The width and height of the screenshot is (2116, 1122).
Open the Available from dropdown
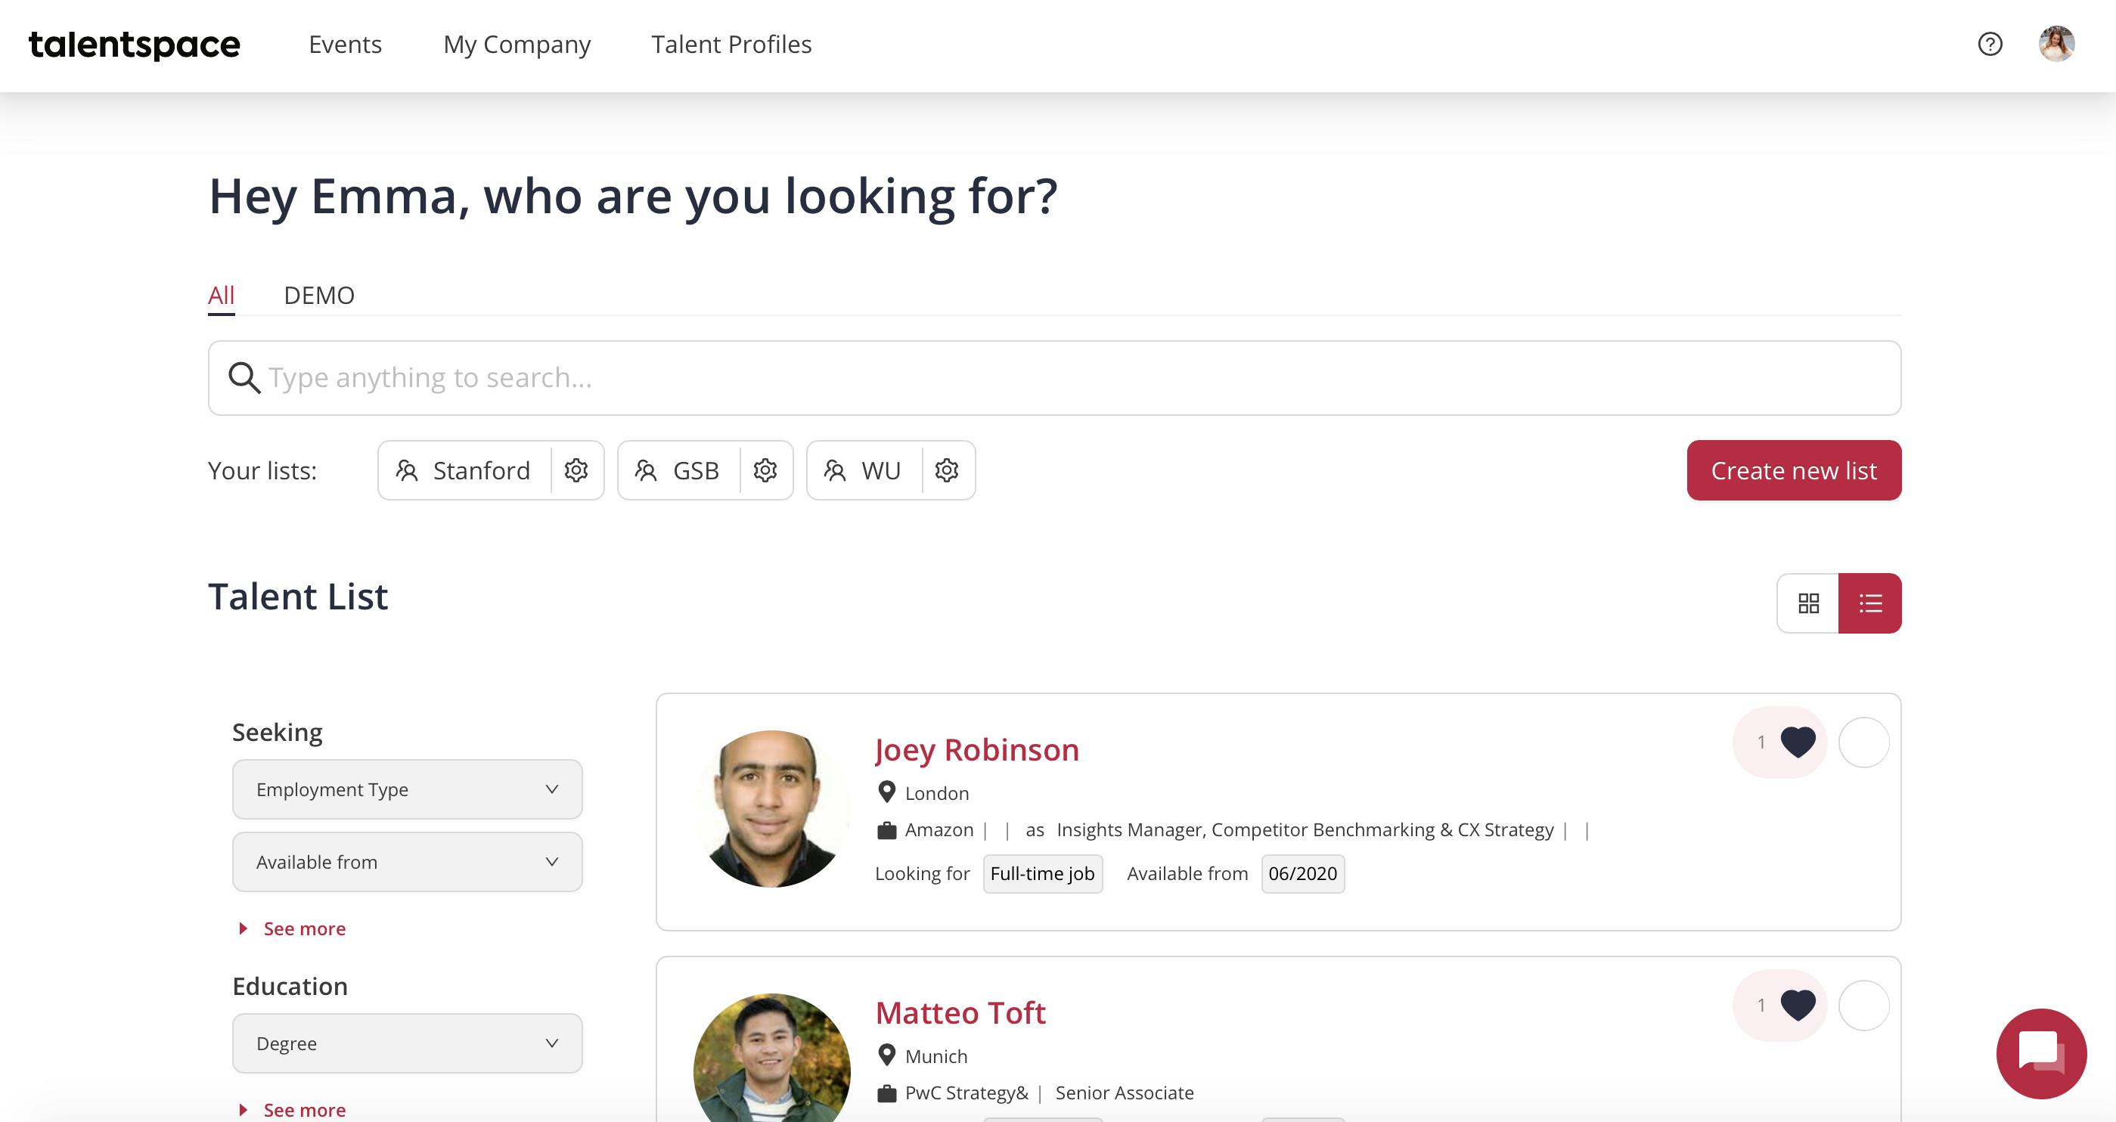(408, 862)
